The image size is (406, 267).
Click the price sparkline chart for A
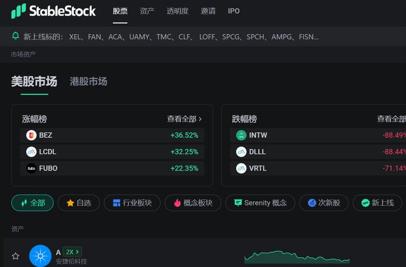point(297,257)
